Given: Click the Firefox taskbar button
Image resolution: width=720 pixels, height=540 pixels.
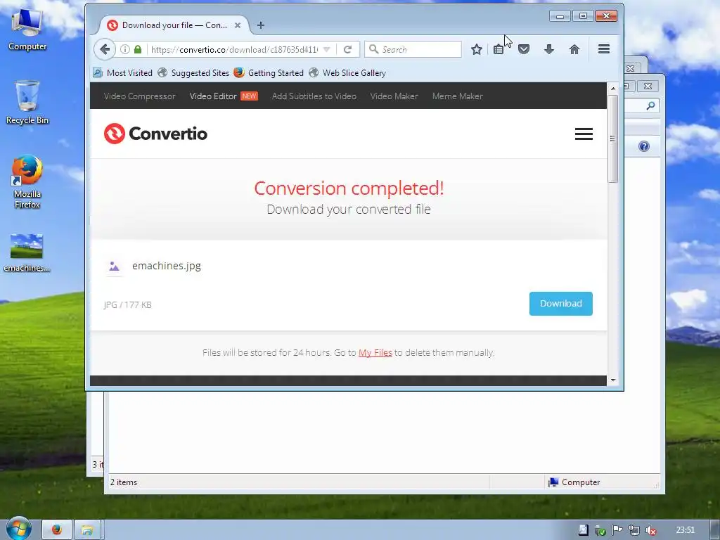Looking at the screenshot, I should (x=57, y=530).
